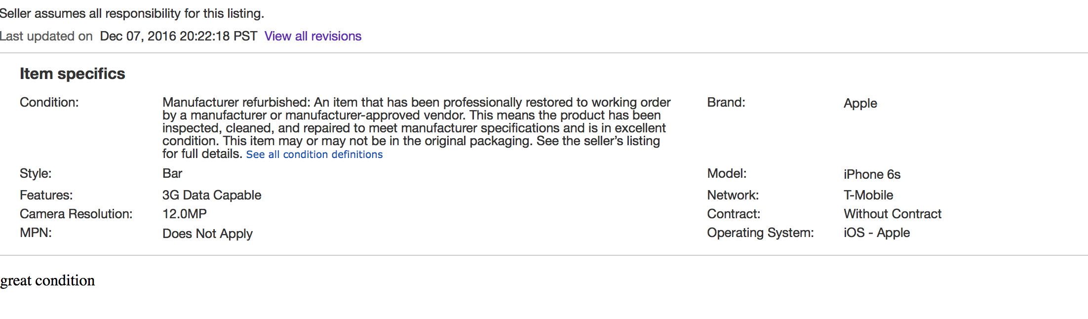This screenshot has height=319, width=1088.
Task: Click the Apple brand value
Action: pyautogui.click(x=860, y=104)
